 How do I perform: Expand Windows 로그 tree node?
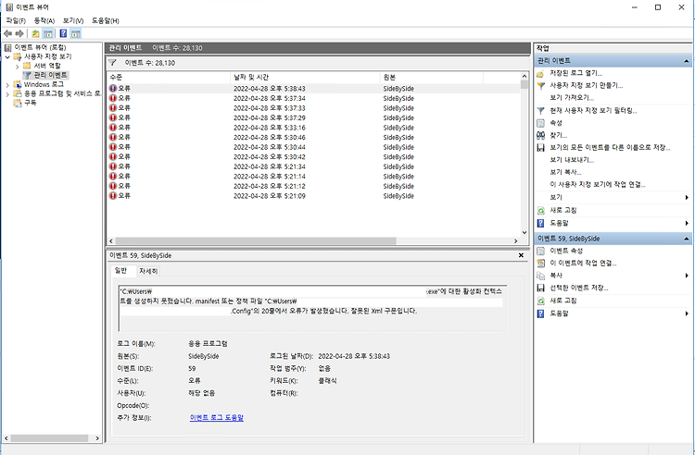pos(7,84)
